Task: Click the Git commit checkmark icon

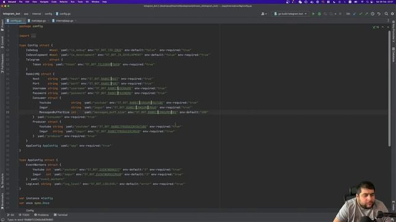Action: [361, 14]
